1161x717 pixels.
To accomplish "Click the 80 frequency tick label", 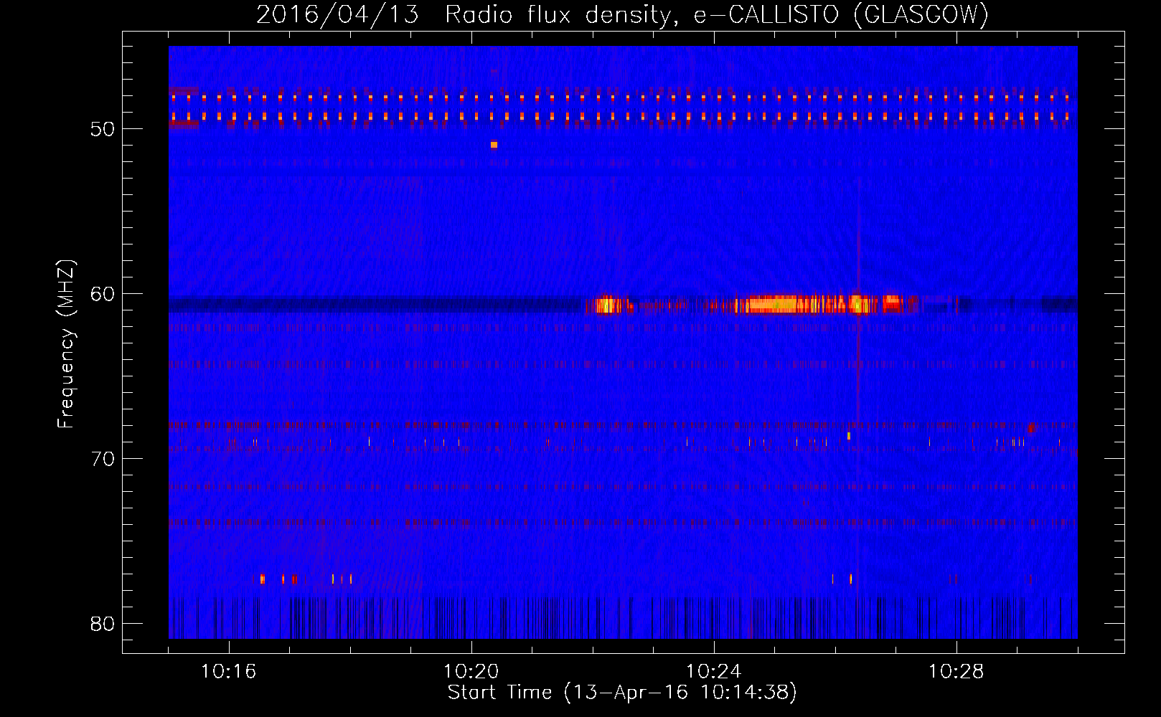I will point(103,624).
